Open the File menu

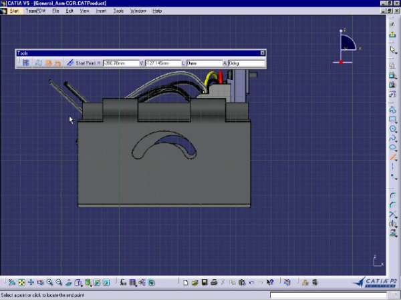point(55,11)
